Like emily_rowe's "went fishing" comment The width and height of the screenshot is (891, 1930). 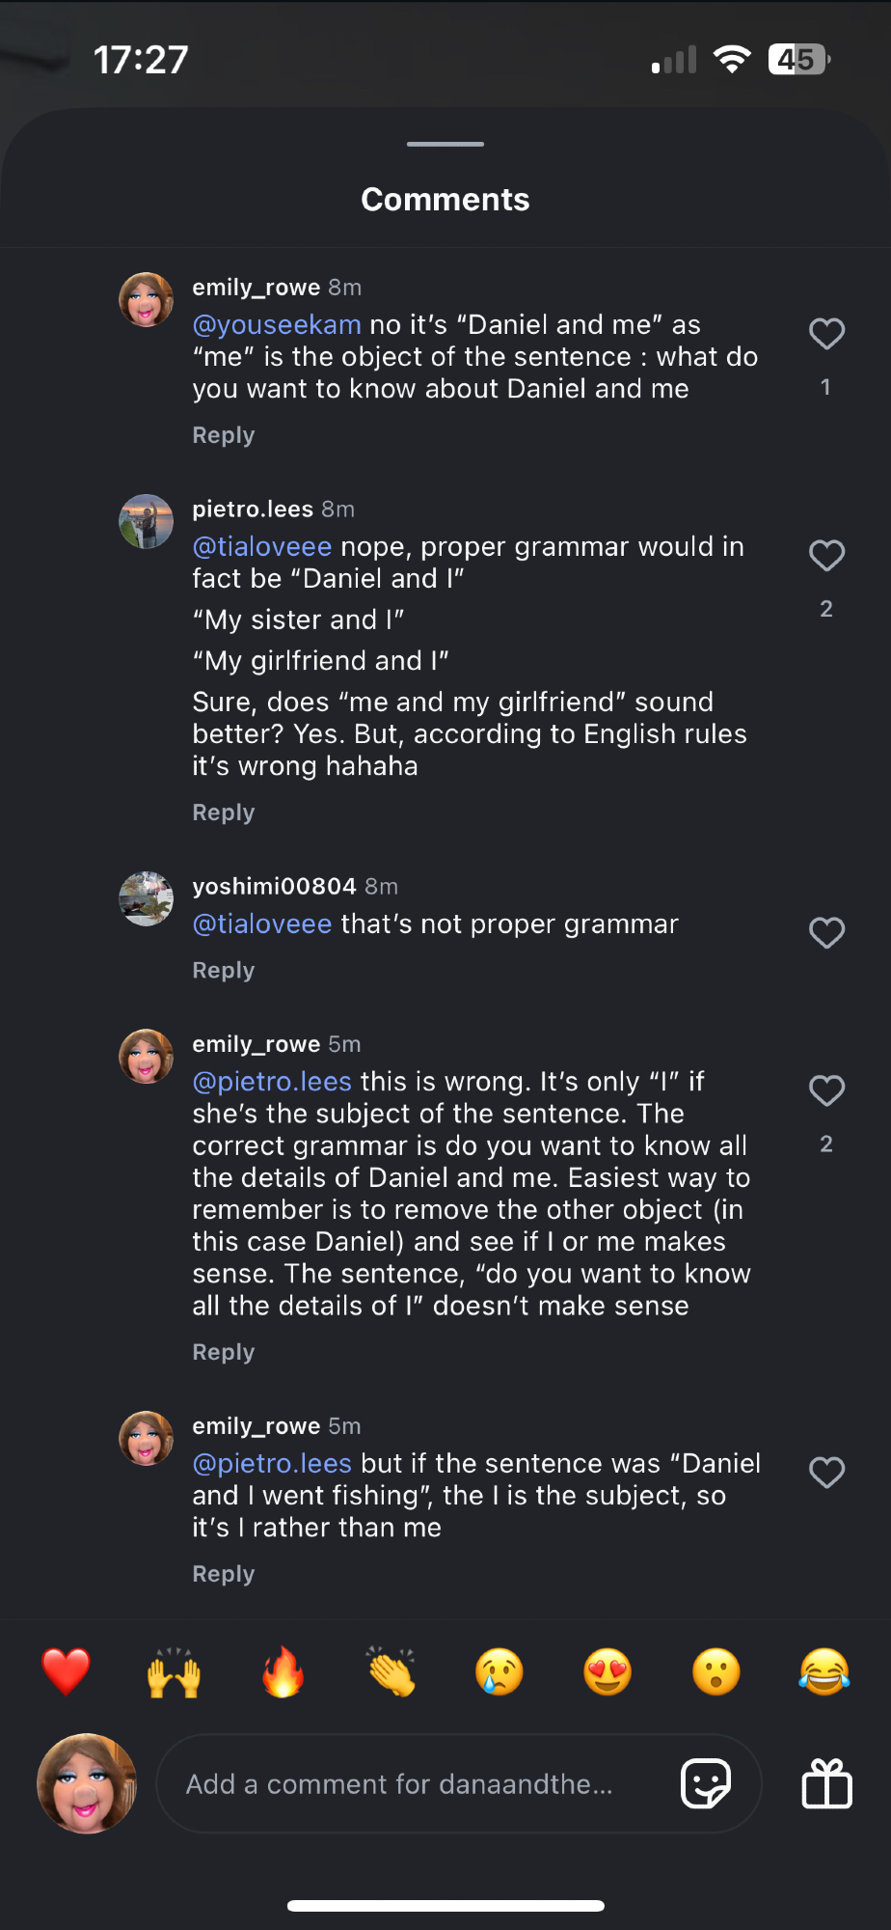click(x=826, y=1473)
